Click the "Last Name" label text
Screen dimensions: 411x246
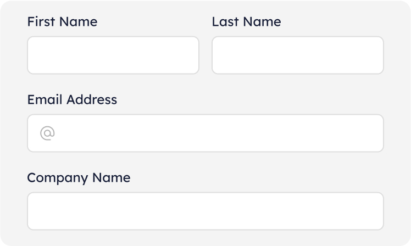point(246,22)
